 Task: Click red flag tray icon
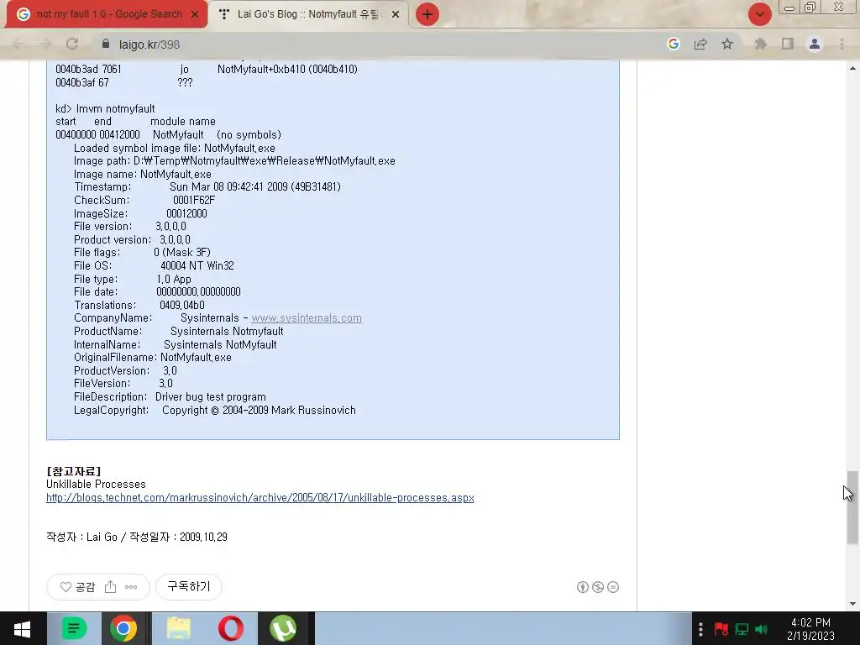721,628
